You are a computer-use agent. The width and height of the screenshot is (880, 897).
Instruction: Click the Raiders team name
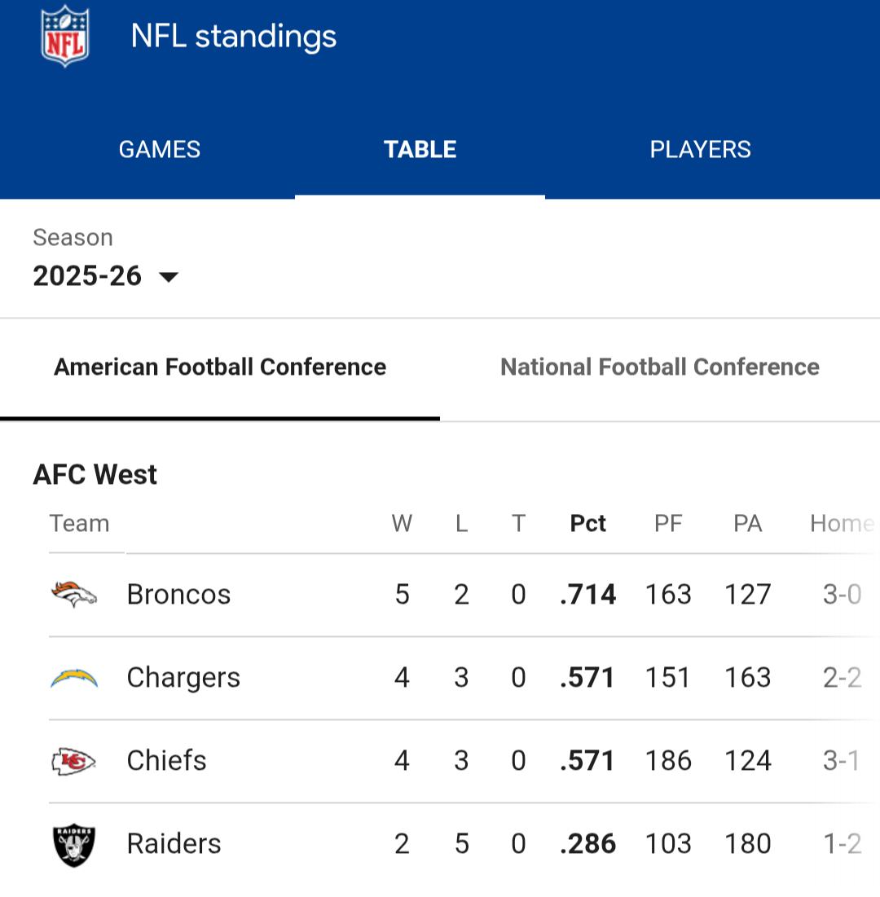[x=174, y=844]
